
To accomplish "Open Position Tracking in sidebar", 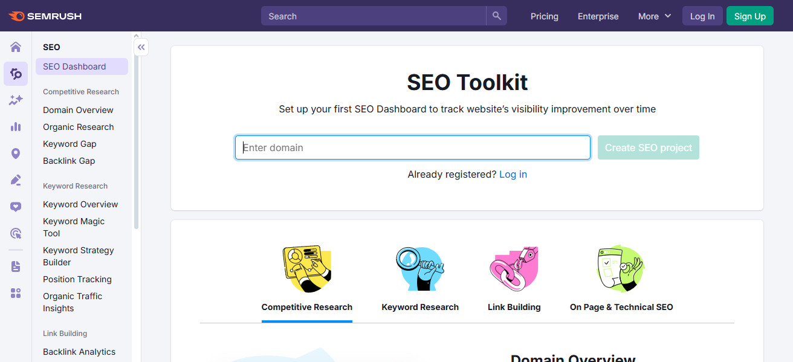I will 77,279.
